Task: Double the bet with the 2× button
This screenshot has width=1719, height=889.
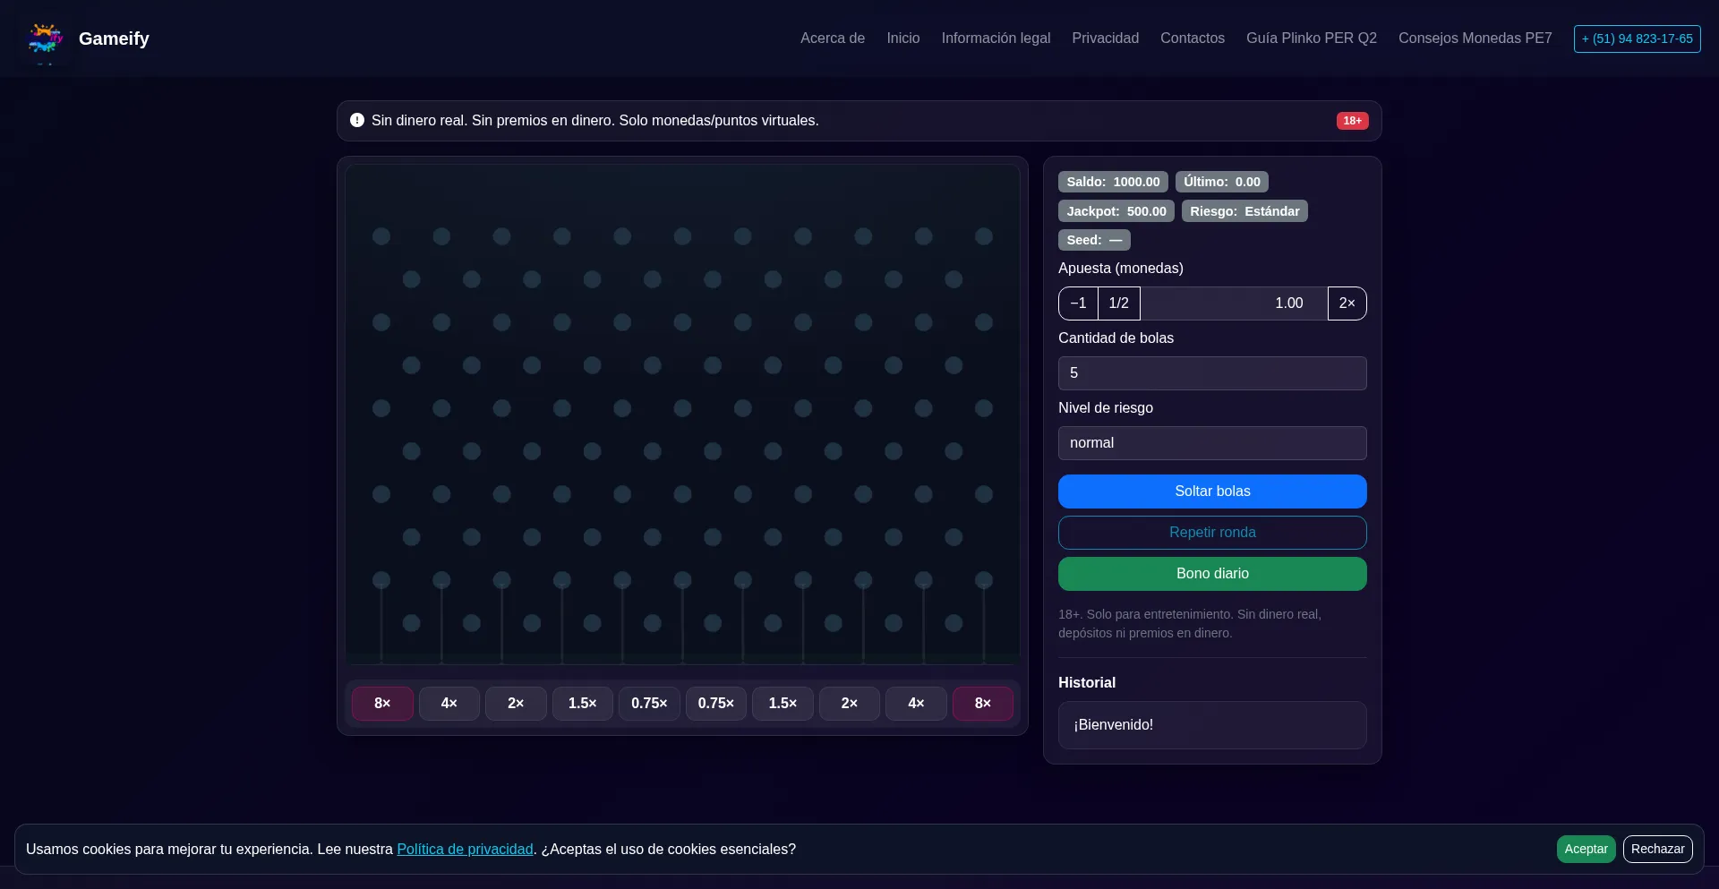Action: click(x=1347, y=303)
